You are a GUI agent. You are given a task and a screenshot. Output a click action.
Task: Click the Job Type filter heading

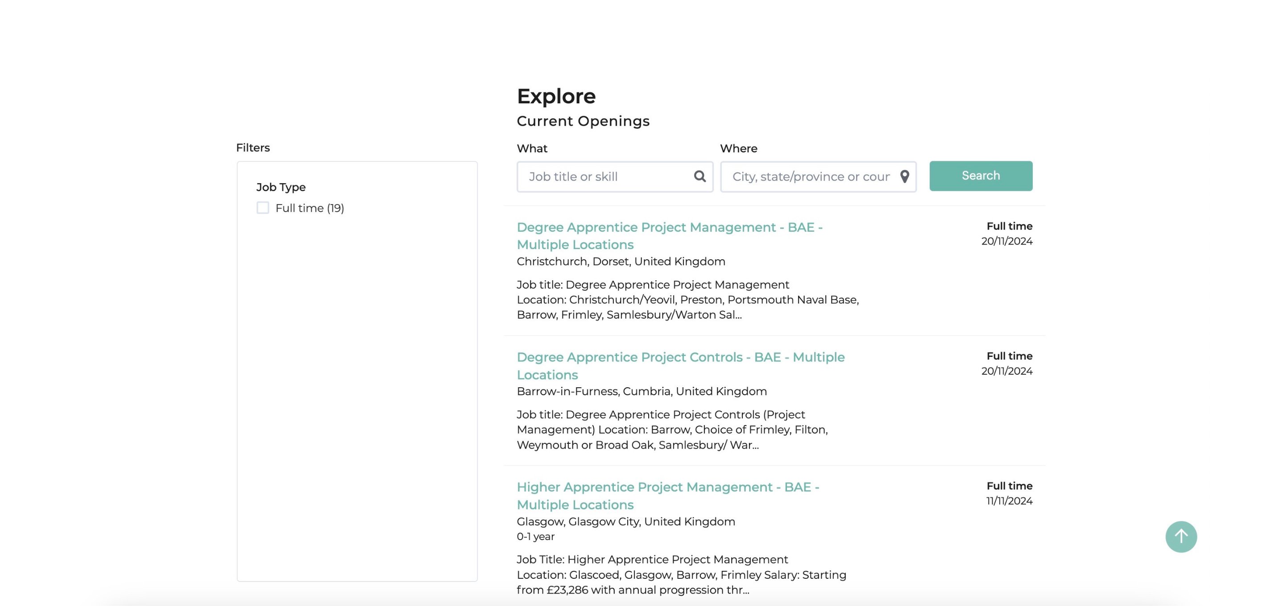click(281, 187)
